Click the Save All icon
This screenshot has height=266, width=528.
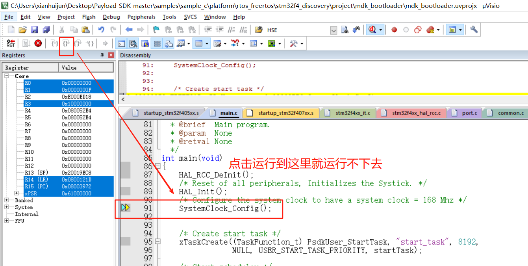[x=46, y=30]
